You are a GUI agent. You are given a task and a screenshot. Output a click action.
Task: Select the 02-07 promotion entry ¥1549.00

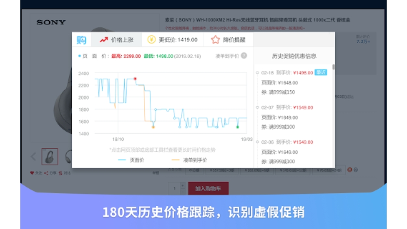pyautogui.click(x=287, y=107)
